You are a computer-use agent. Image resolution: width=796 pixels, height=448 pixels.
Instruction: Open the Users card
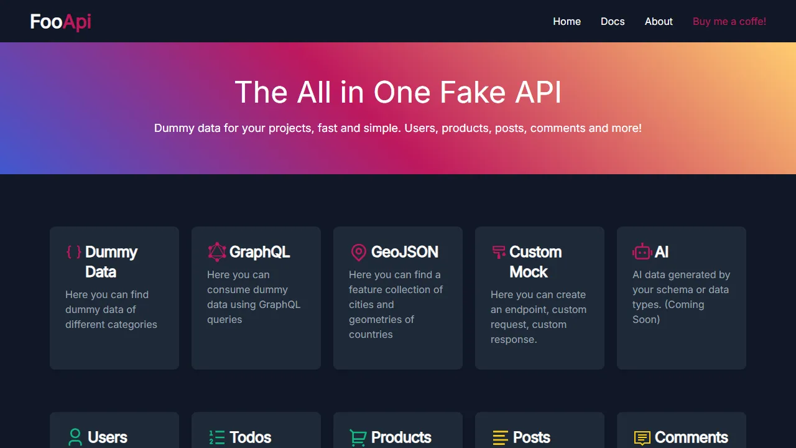click(114, 432)
